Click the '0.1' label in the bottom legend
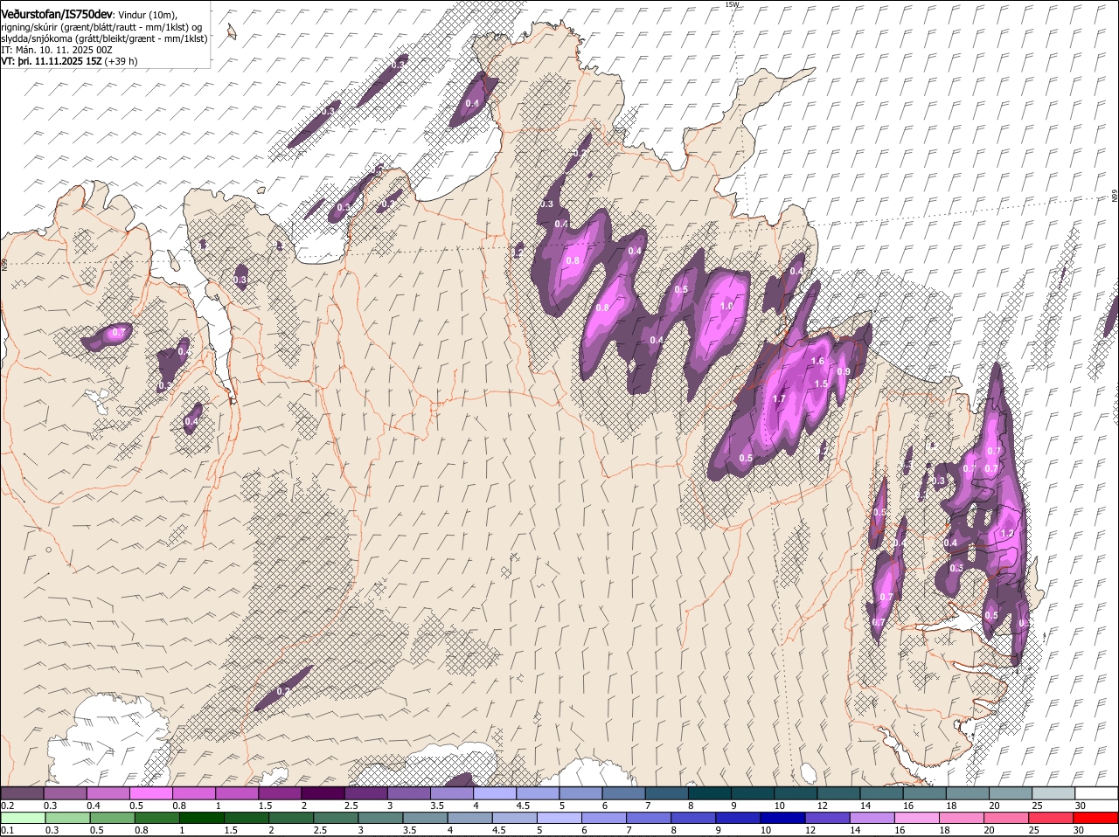This screenshot has width=1119, height=837. [7, 830]
